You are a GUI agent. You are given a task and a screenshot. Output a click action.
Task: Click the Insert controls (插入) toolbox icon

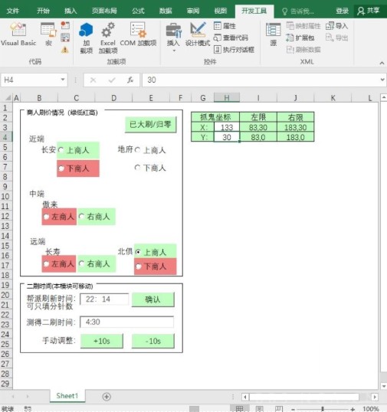(x=173, y=31)
